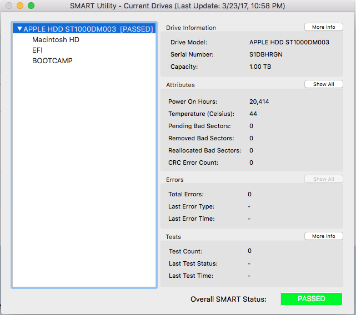Click the Attributes section heading
The height and width of the screenshot is (315, 356).
coord(180,85)
